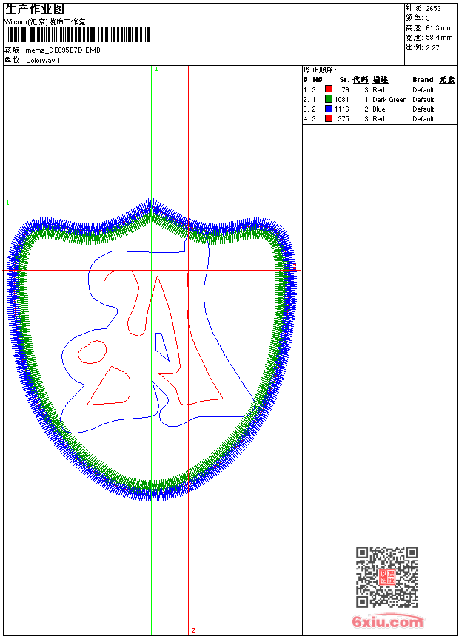The image size is (459, 636).
Task: Click the 6xiu.com watermark link
Action: click(388, 622)
